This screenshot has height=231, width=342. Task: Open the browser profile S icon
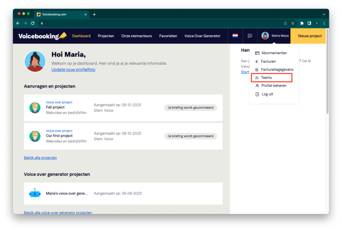tap(317, 23)
